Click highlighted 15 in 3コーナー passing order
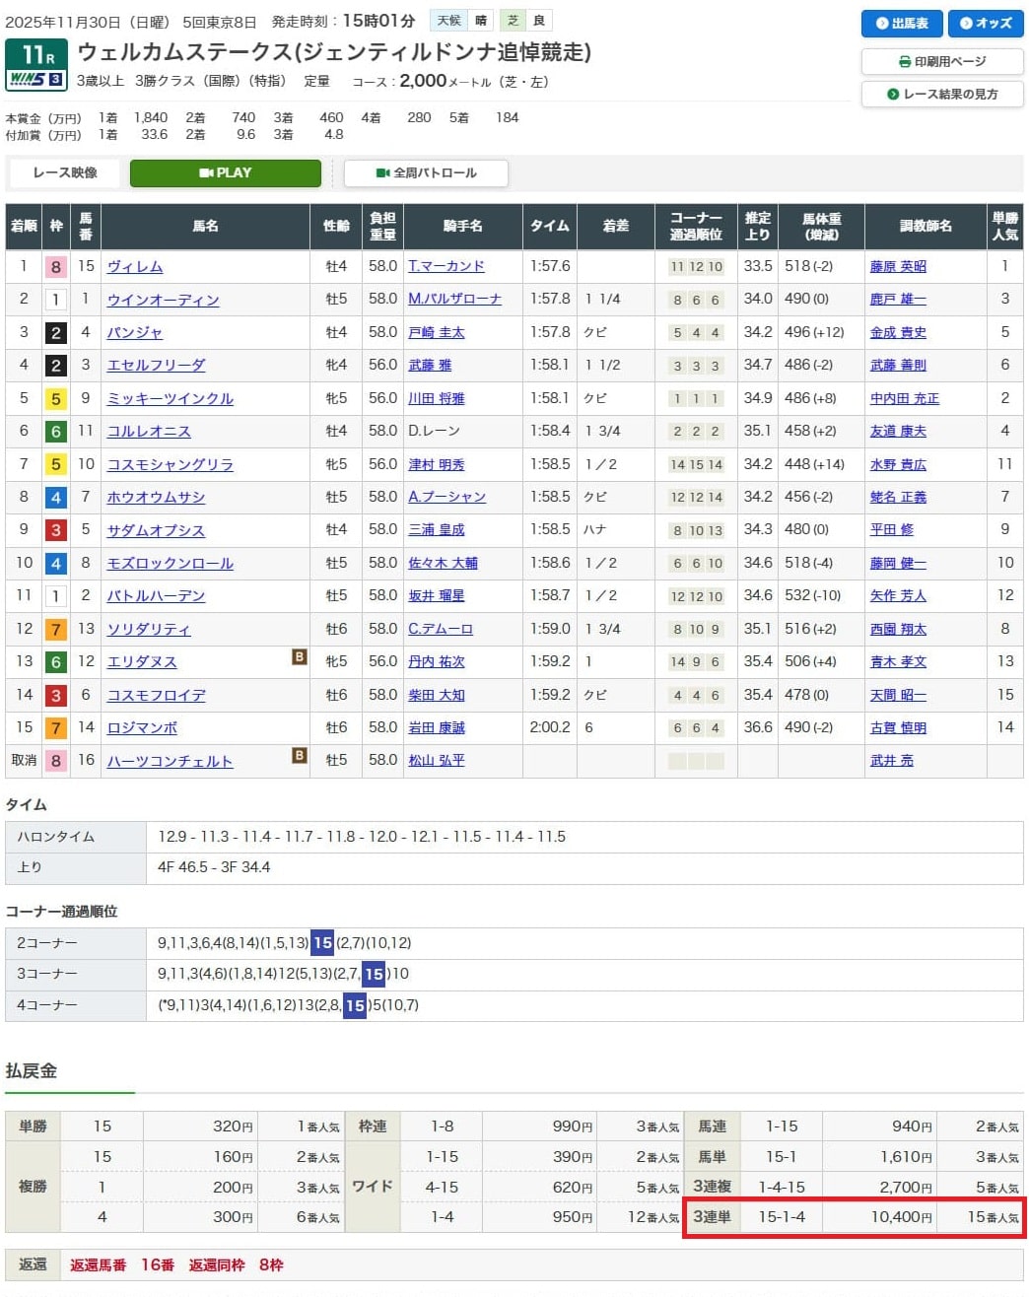 coord(374,974)
